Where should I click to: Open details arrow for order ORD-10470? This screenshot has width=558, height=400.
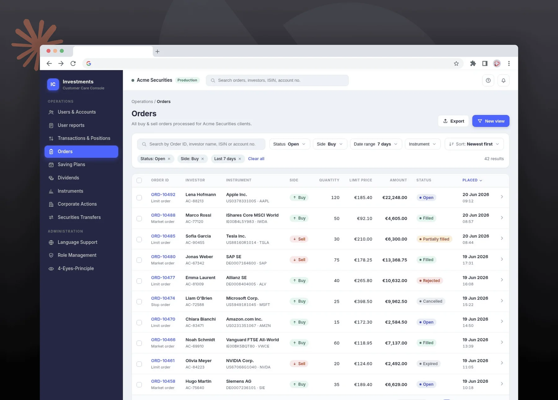[502, 322]
